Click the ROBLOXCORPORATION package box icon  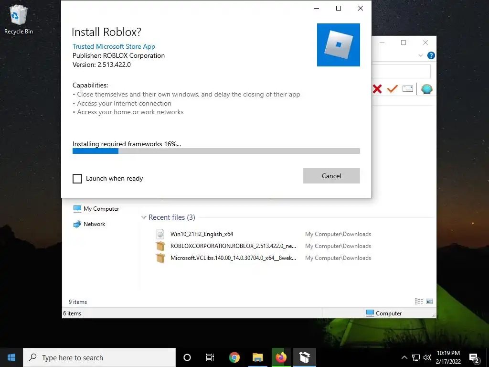coord(160,246)
